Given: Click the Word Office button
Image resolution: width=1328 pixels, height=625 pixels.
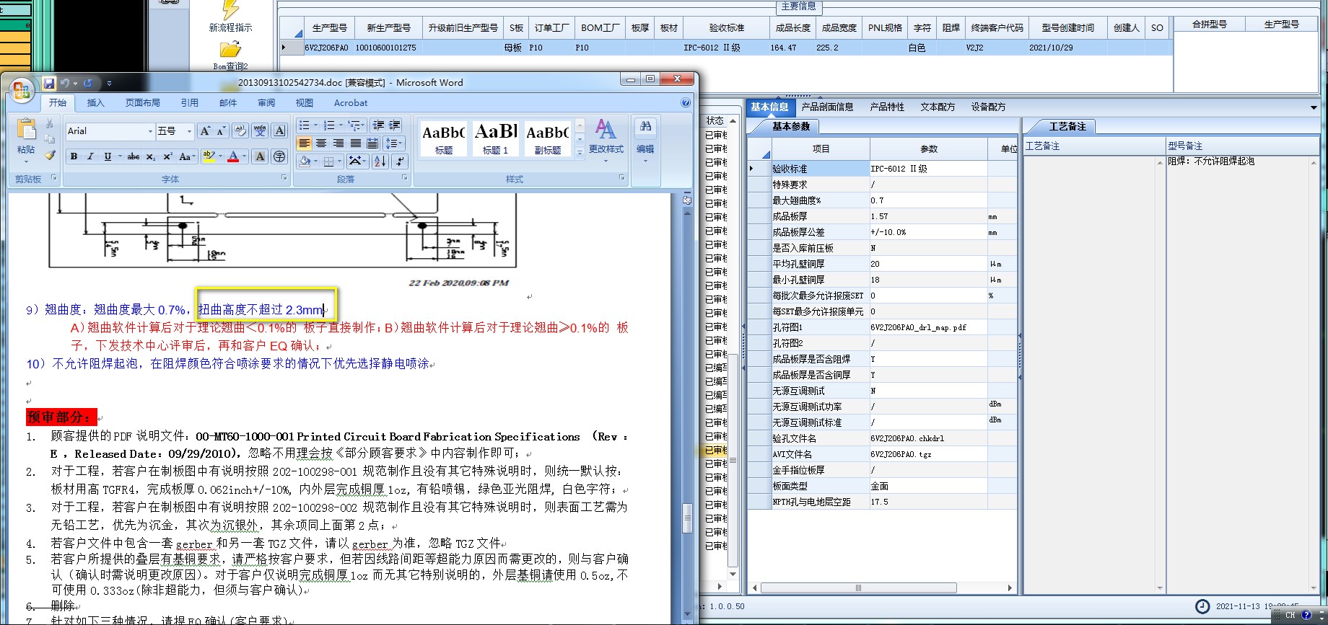Looking at the screenshot, I should point(21,90).
